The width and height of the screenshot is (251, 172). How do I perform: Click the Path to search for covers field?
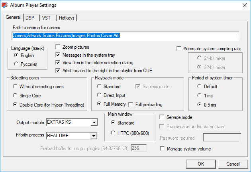pyautogui.click(x=125, y=36)
